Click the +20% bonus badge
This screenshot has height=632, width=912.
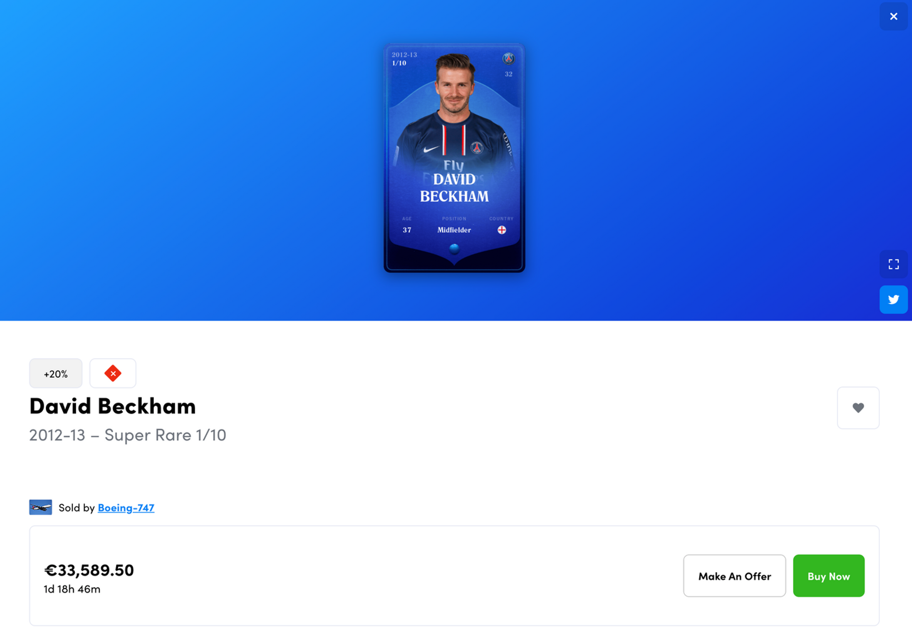[x=56, y=373]
